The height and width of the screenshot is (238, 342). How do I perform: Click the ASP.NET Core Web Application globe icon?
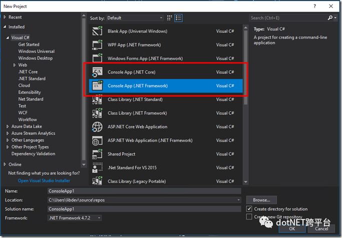97,126
